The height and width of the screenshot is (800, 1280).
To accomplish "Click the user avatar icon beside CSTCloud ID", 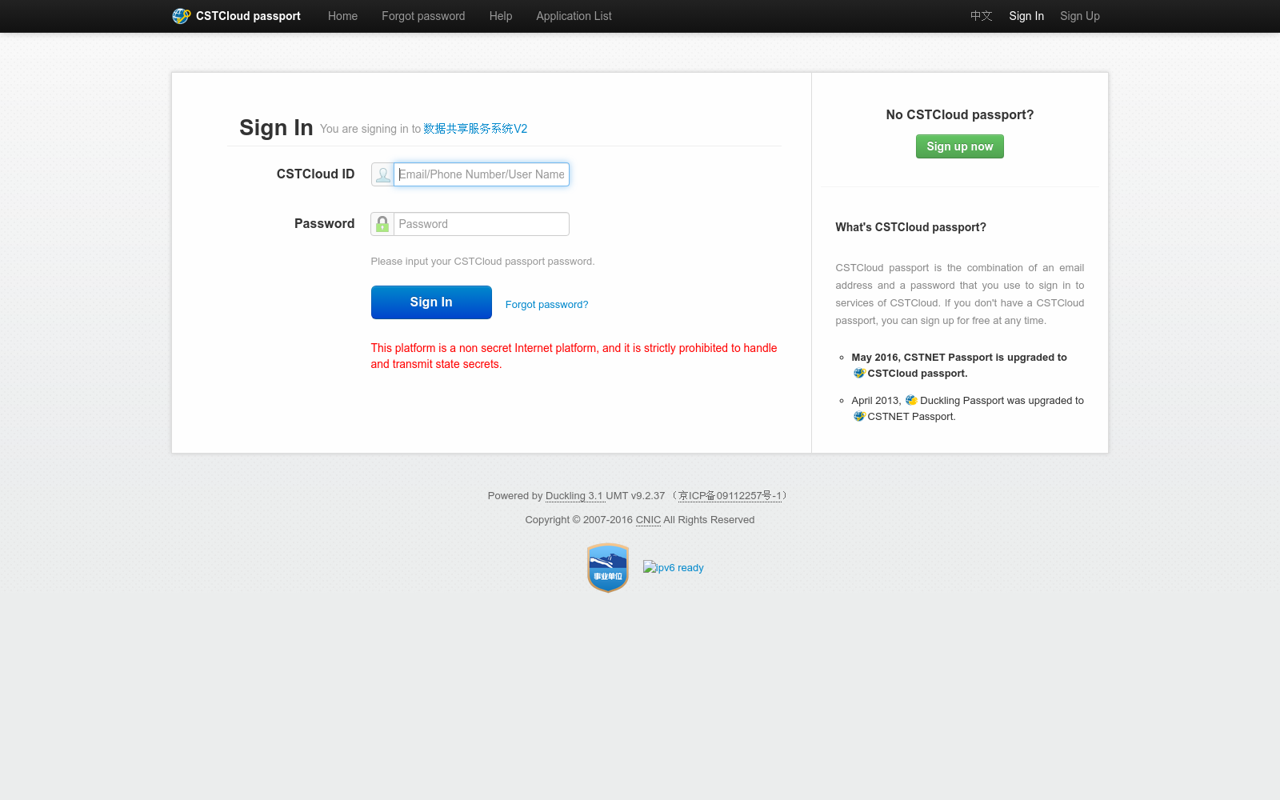I will tap(382, 174).
